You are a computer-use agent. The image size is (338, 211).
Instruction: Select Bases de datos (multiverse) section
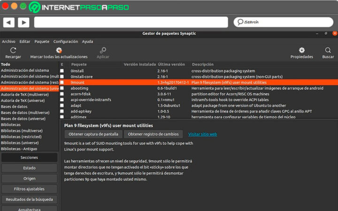tap(25, 113)
